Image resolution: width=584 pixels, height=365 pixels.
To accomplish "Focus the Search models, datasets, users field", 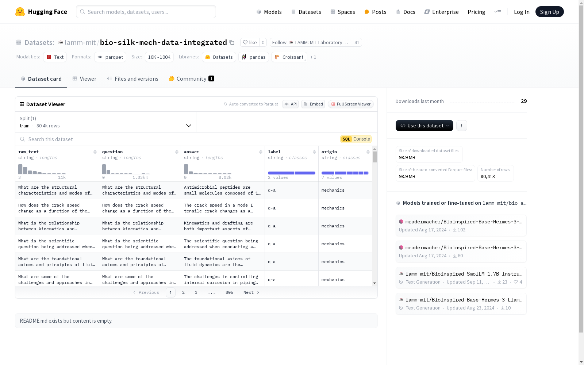I will (146, 12).
